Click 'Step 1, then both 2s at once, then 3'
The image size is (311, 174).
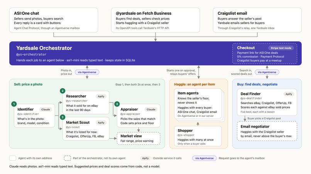138,85
